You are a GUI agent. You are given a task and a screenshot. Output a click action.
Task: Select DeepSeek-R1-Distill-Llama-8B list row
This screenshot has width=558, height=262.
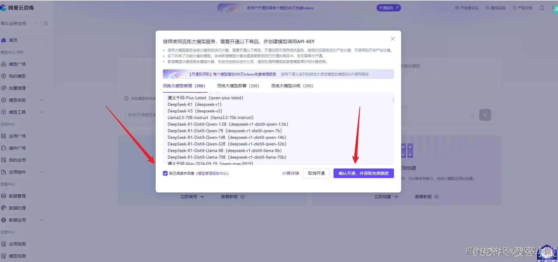point(225,150)
